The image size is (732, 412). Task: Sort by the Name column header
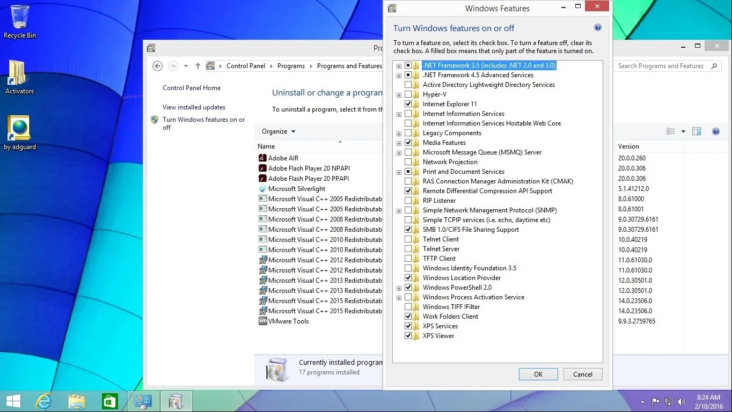[266, 146]
